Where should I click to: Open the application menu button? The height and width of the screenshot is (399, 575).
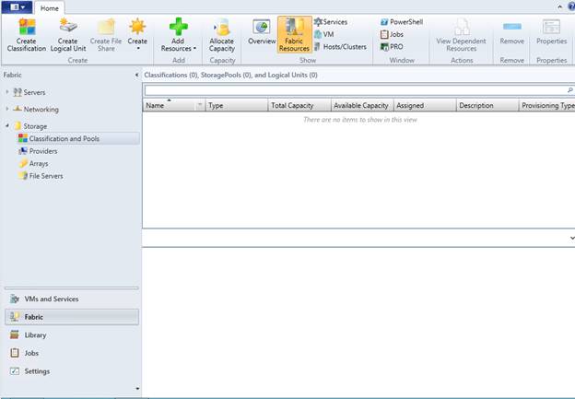tap(18, 7)
